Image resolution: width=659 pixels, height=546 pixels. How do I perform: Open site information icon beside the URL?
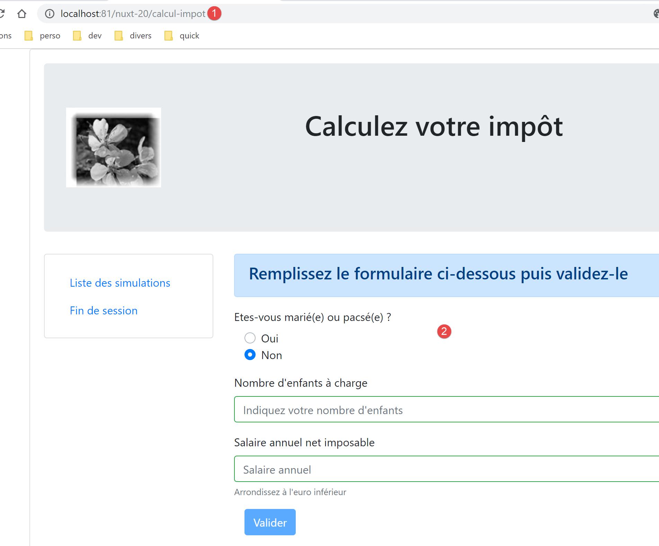click(50, 14)
